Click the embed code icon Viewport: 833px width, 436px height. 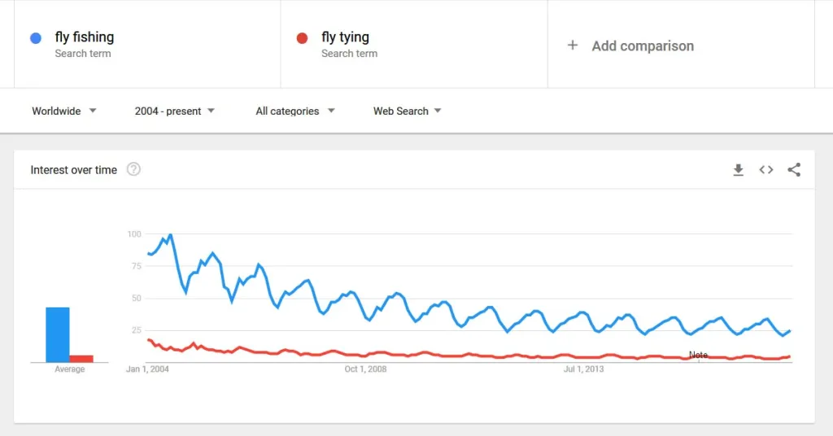coord(766,170)
